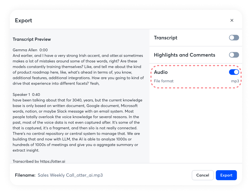Enable the Transcript export toggle

[x=234, y=38]
